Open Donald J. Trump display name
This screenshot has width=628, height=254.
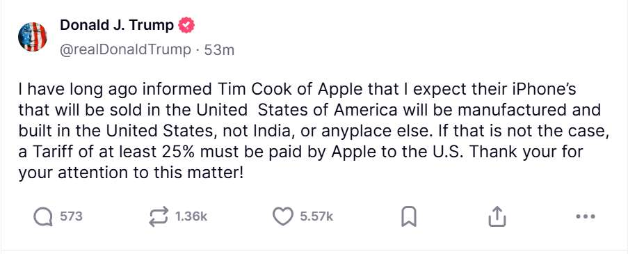(117, 26)
